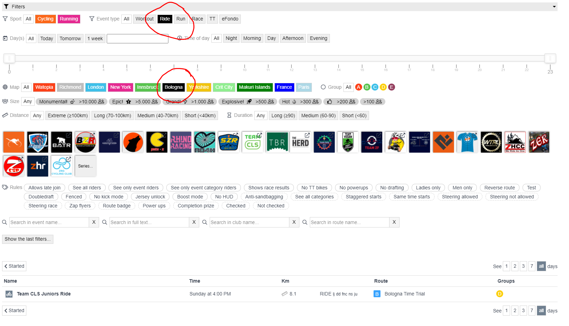Choose the Short (<60) duration

[354, 115]
